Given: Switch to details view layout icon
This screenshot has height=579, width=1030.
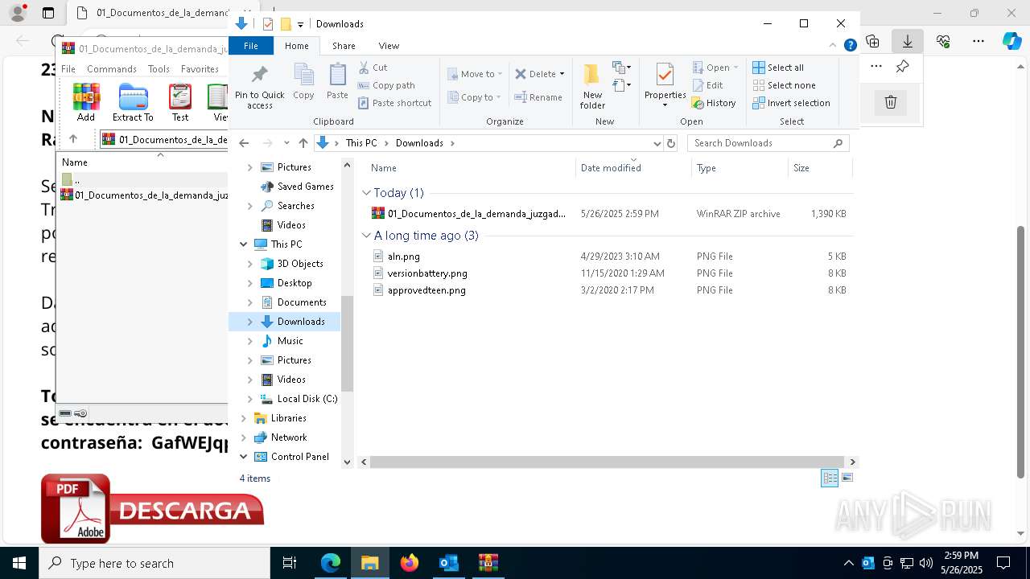Looking at the screenshot, I should coord(830,478).
